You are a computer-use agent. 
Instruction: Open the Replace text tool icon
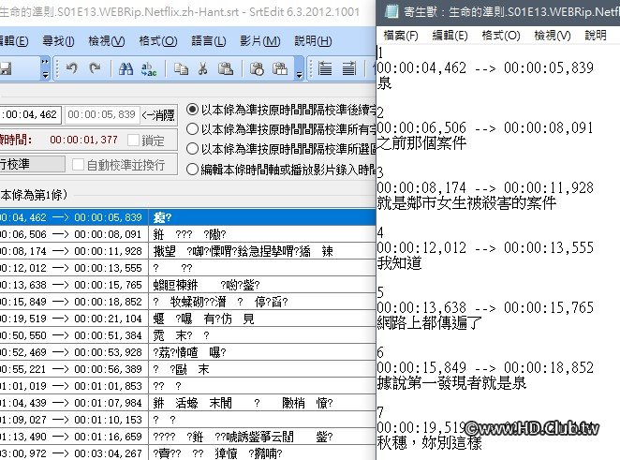tap(149, 68)
